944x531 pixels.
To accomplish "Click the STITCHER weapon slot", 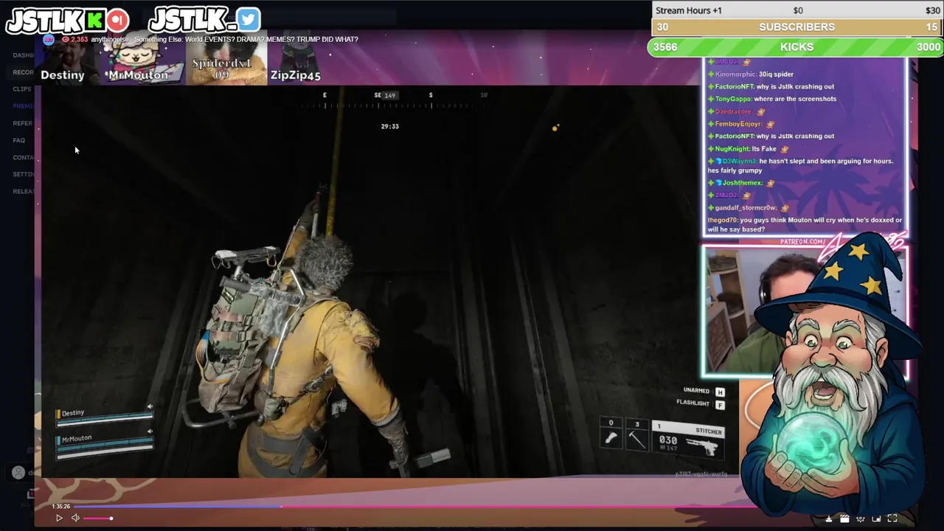I will [689, 440].
